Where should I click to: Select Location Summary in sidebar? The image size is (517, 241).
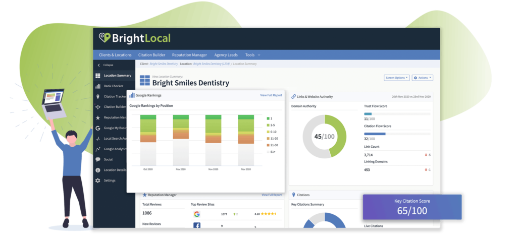pyautogui.click(x=114, y=76)
